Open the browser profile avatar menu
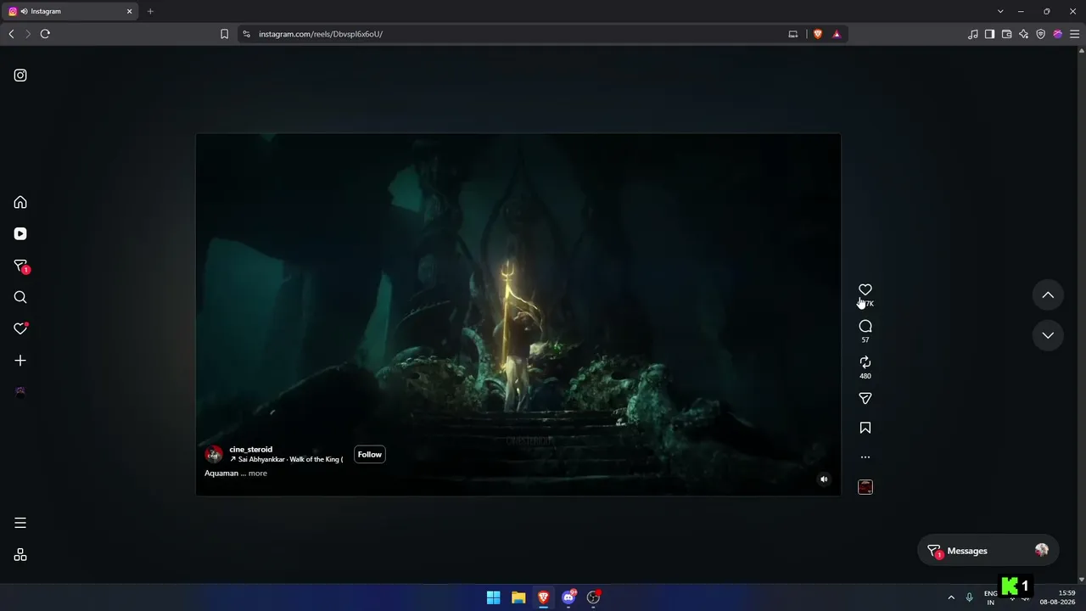The height and width of the screenshot is (611, 1086). (1057, 34)
